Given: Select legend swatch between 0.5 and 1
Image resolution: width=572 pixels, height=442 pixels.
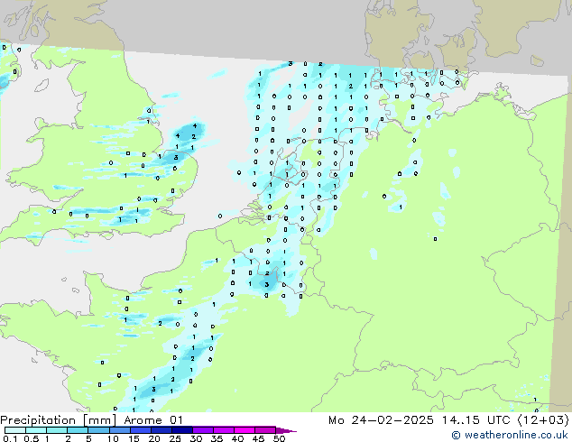Looking at the screenshot, I should coord(36,430).
